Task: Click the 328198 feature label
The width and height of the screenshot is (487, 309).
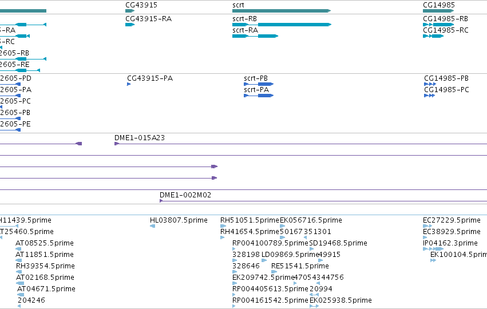Action: [246, 255]
